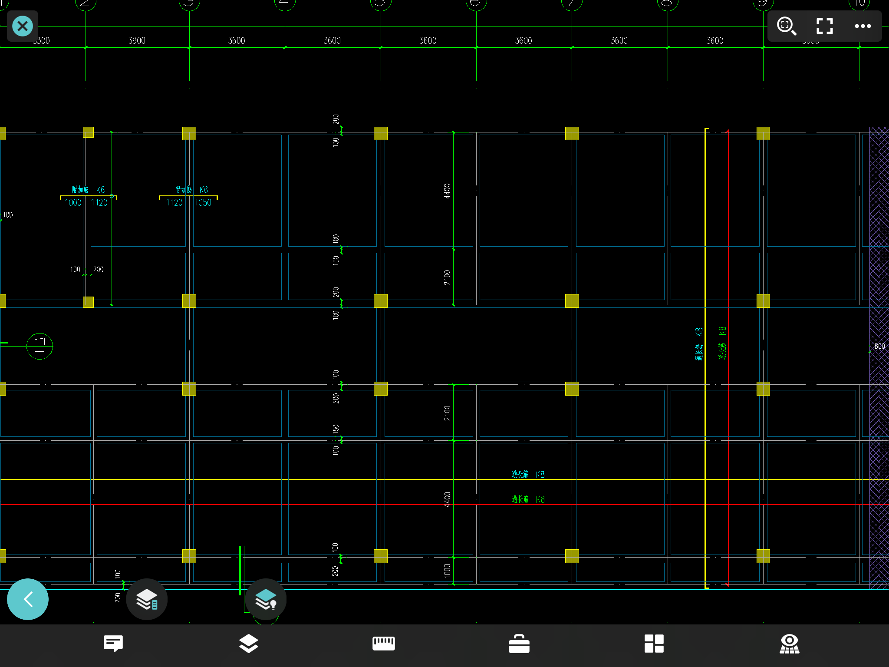Select the cyan '1000' rebar length value
This screenshot has height=667, width=889.
[73, 202]
